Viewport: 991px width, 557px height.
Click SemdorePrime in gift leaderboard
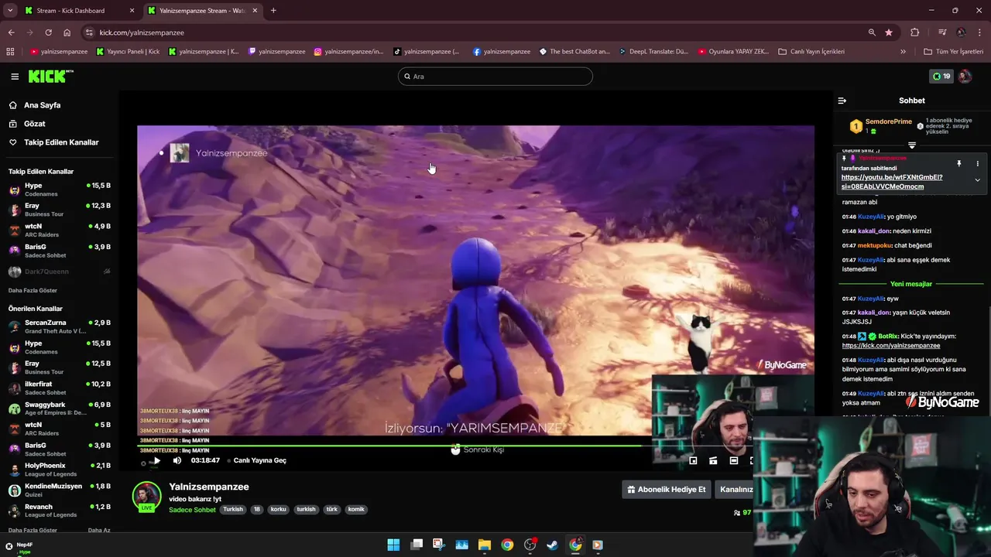[888, 121]
